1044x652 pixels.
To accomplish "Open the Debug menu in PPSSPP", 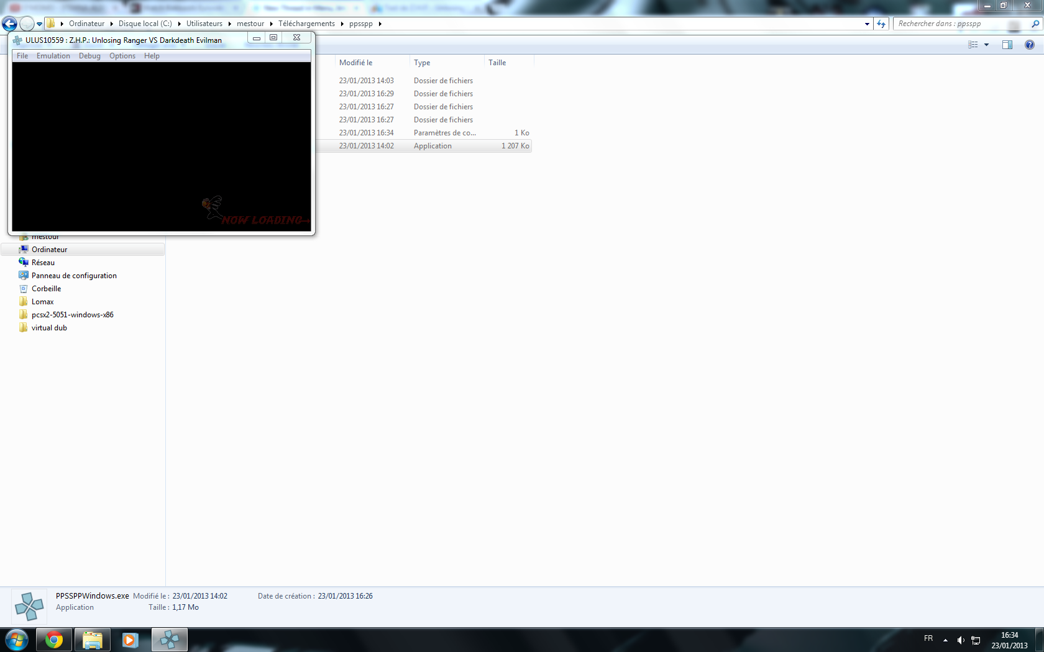I will 89,56.
